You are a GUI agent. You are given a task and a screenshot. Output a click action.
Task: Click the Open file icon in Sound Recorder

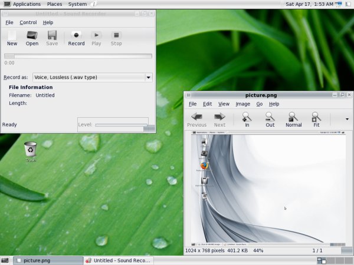32,38
